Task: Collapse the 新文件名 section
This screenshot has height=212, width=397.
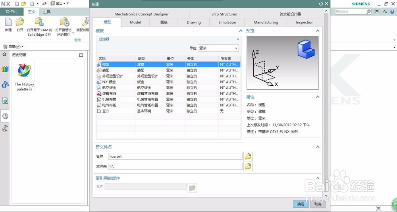Action: [318, 146]
